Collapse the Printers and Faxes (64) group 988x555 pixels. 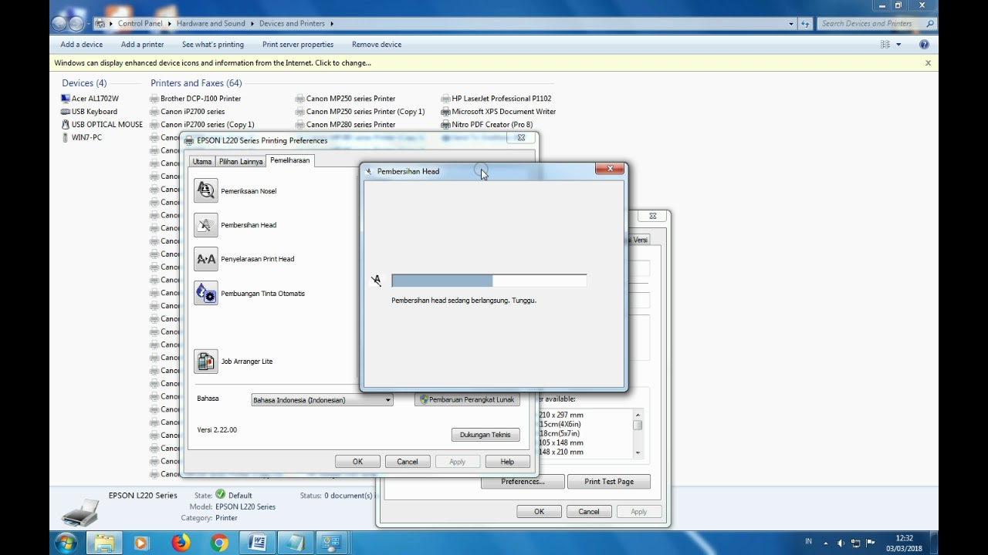tap(196, 83)
